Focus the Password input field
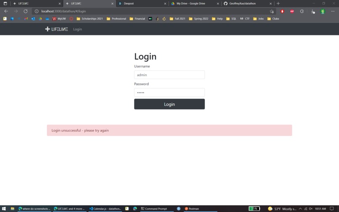This screenshot has width=339, height=212. tap(169, 93)
